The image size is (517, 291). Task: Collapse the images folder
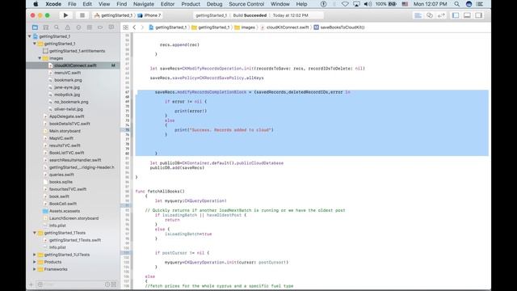click(40, 58)
